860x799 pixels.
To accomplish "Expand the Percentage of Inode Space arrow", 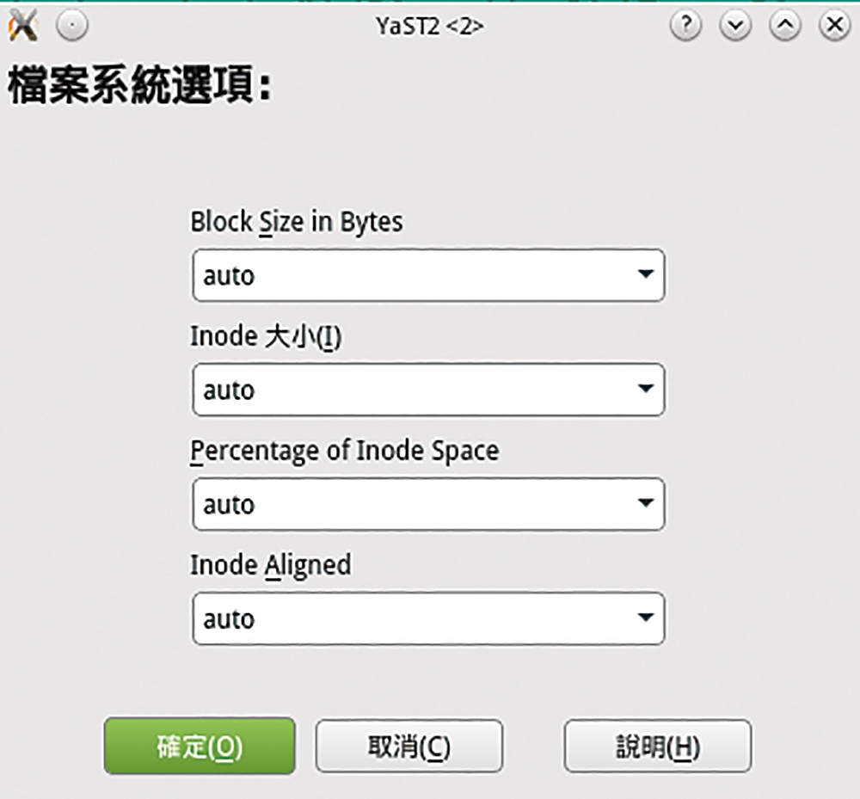I will point(646,502).
